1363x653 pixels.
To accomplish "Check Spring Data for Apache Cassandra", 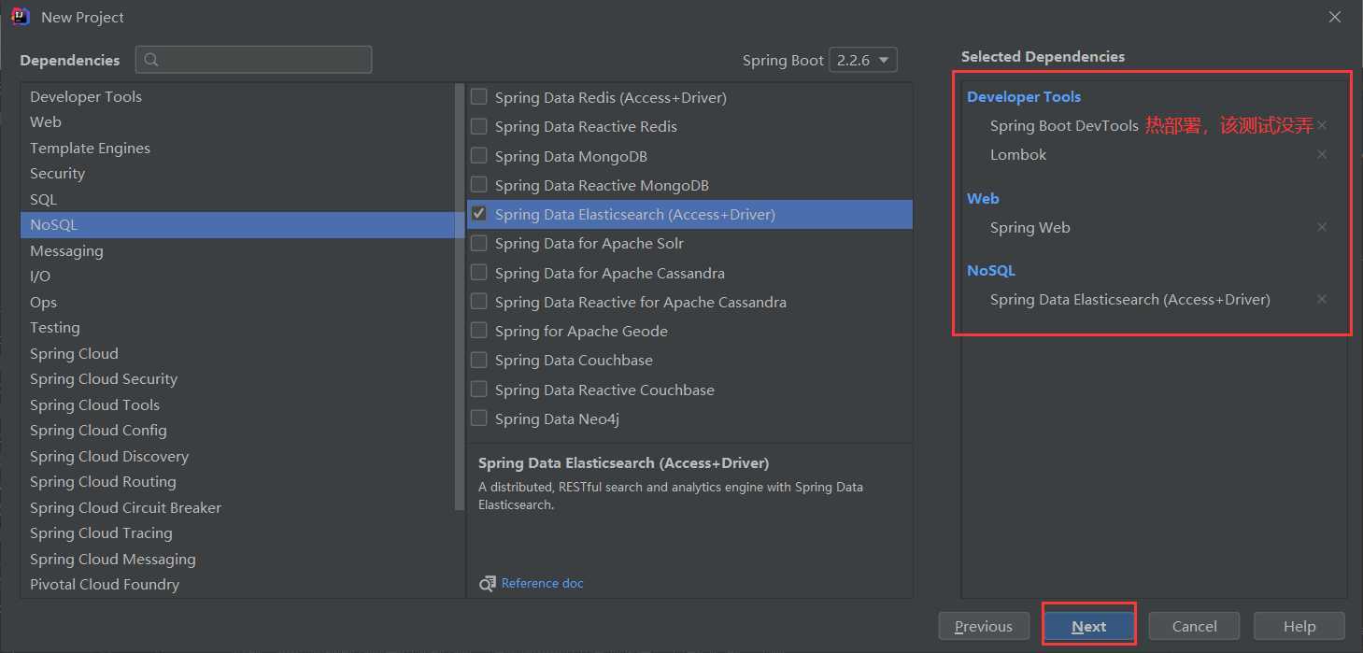I will [479, 273].
